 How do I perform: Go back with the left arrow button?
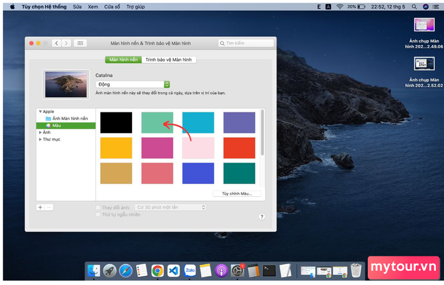pyautogui.click(x=56, y=43)
